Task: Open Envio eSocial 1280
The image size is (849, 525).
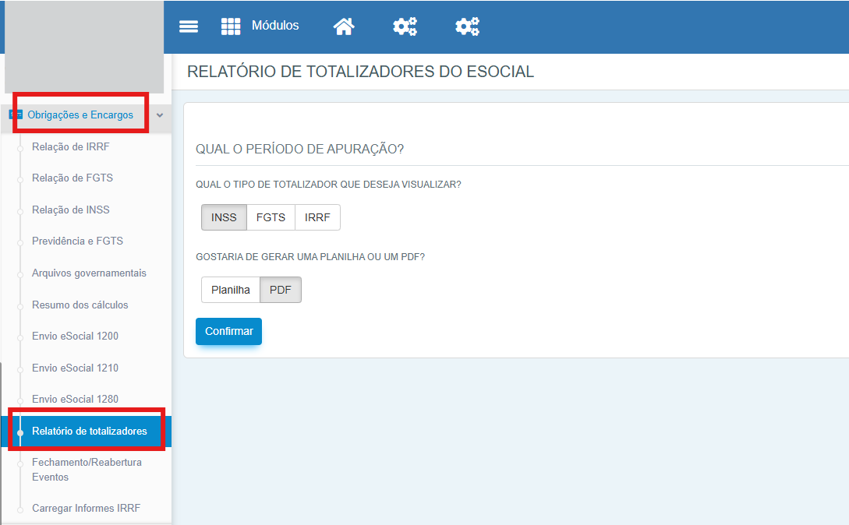Action: pyautogui.click(x=75, y=400)
